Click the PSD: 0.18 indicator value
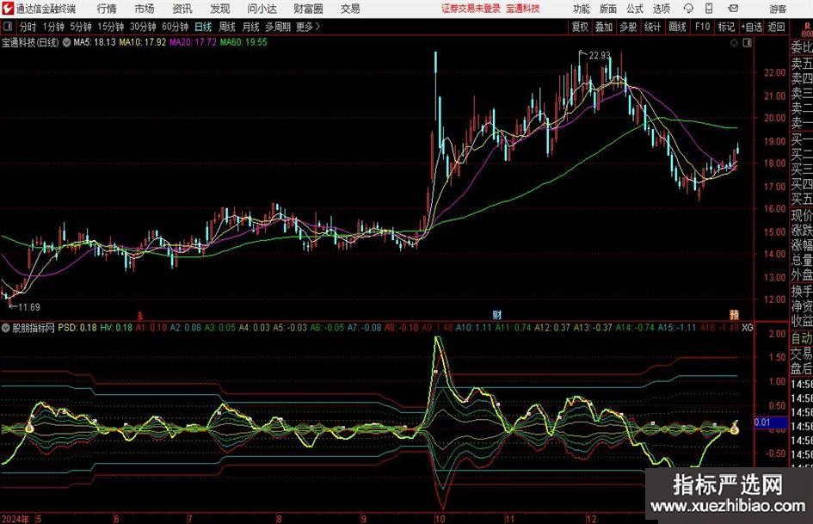 click(77, 328)
